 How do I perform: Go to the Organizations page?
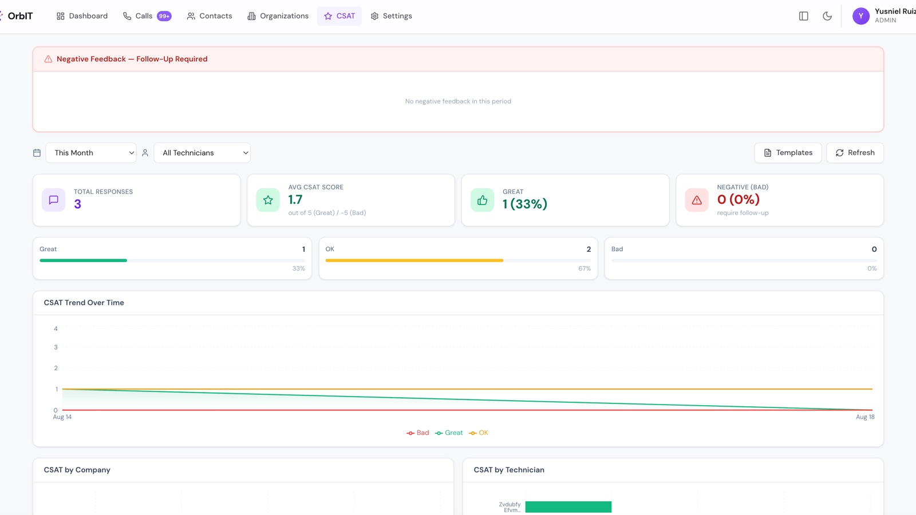278,16
